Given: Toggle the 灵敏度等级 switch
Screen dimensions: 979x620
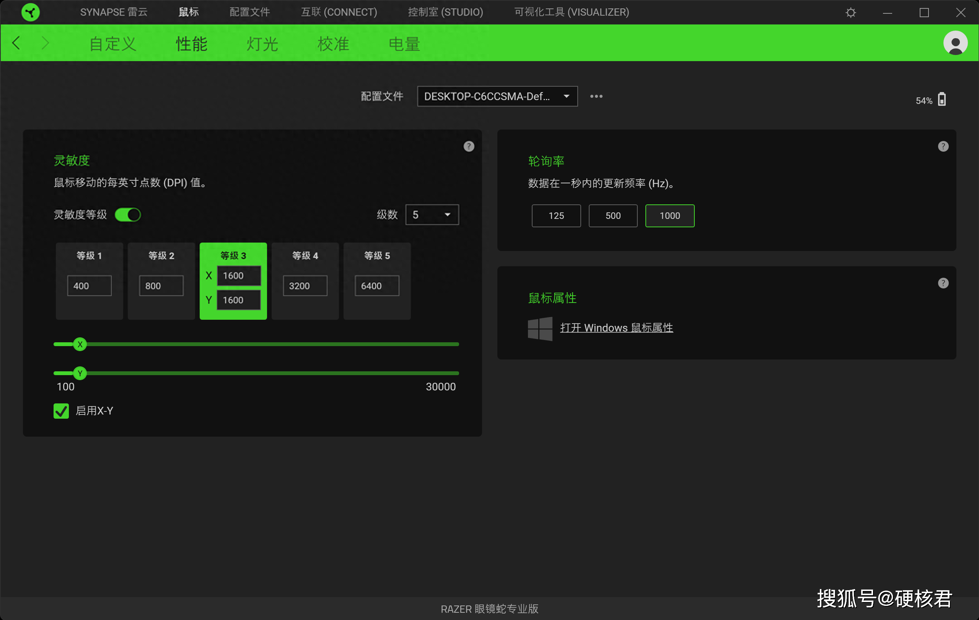Looking at the screenshot, I should (x=128, y=215).
